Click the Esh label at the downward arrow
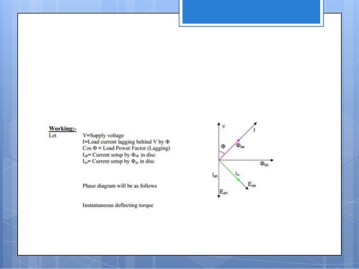359x269 pixels. [x=223, y=192]
